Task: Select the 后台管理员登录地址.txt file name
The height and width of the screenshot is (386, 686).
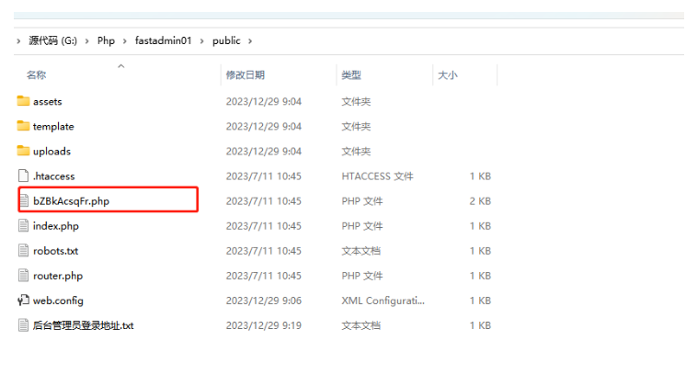Action: pos(83,325)
